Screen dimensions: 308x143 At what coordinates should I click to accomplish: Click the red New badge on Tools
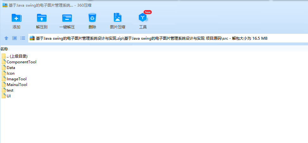point(148,12)
